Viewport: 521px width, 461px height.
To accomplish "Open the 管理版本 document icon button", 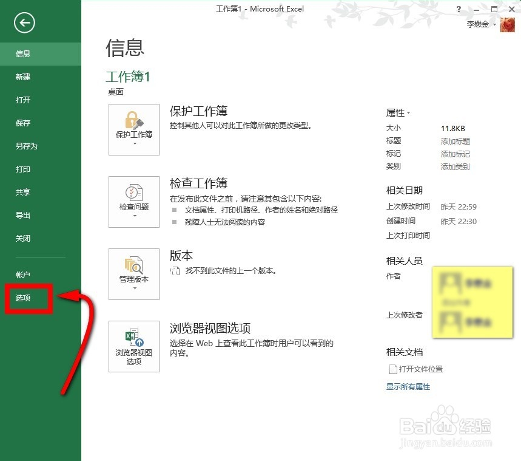I will [134, 274].
